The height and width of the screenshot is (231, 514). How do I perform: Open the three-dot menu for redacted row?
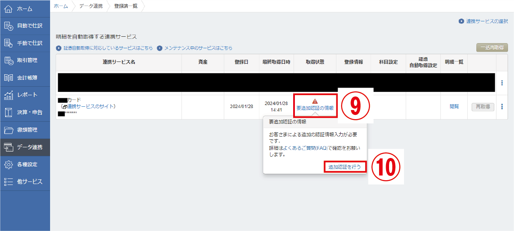pos(502,83)
